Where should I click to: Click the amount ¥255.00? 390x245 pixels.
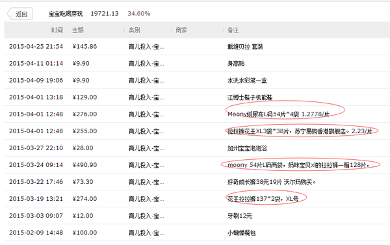84,131
